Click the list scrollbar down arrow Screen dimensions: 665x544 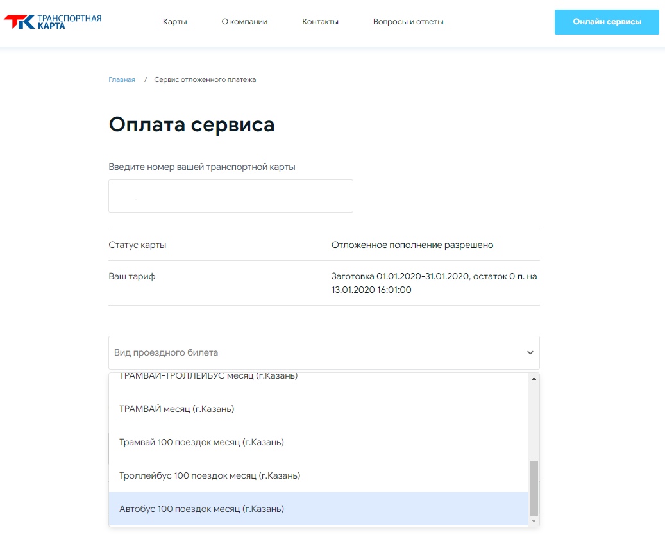coord(534,521)
